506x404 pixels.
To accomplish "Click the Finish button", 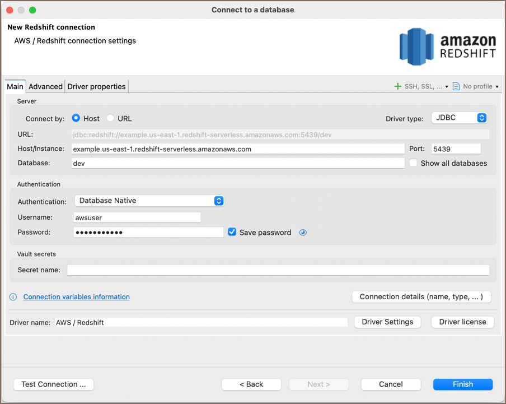I will pyautogui.click(x=462, y=384).
